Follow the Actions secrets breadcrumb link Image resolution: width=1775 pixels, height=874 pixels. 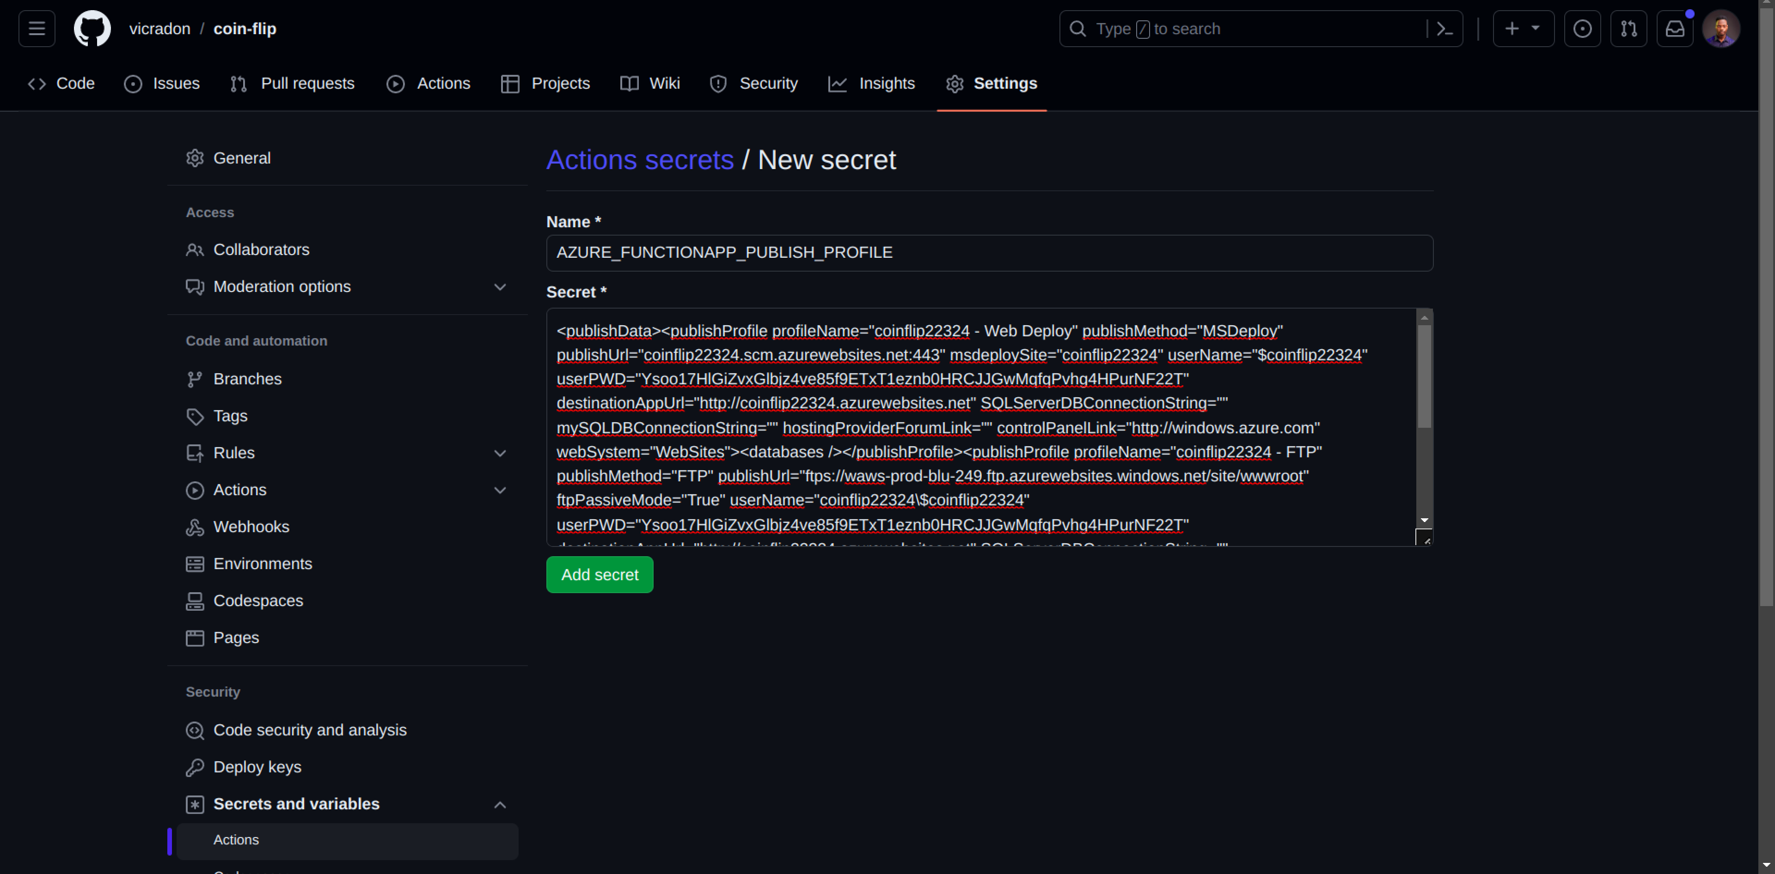[639, 160]
